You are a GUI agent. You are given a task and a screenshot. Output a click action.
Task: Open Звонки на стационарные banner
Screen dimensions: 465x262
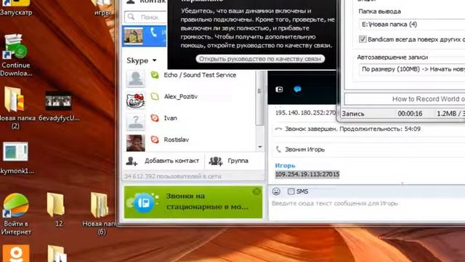pos(193,202)
